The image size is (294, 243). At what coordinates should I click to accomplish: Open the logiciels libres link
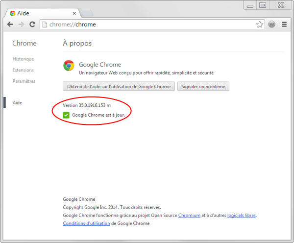pyautogui.click(x=242, y=216)
